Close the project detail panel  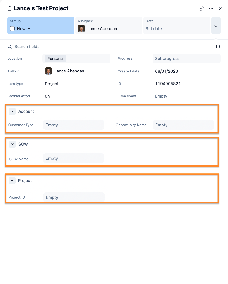(221, 8)
